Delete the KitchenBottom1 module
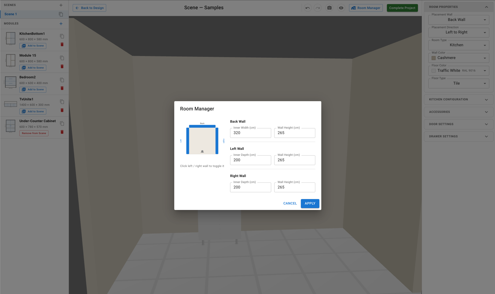The width and height of the screenshot is (495, 294). (x=62, y=44)
